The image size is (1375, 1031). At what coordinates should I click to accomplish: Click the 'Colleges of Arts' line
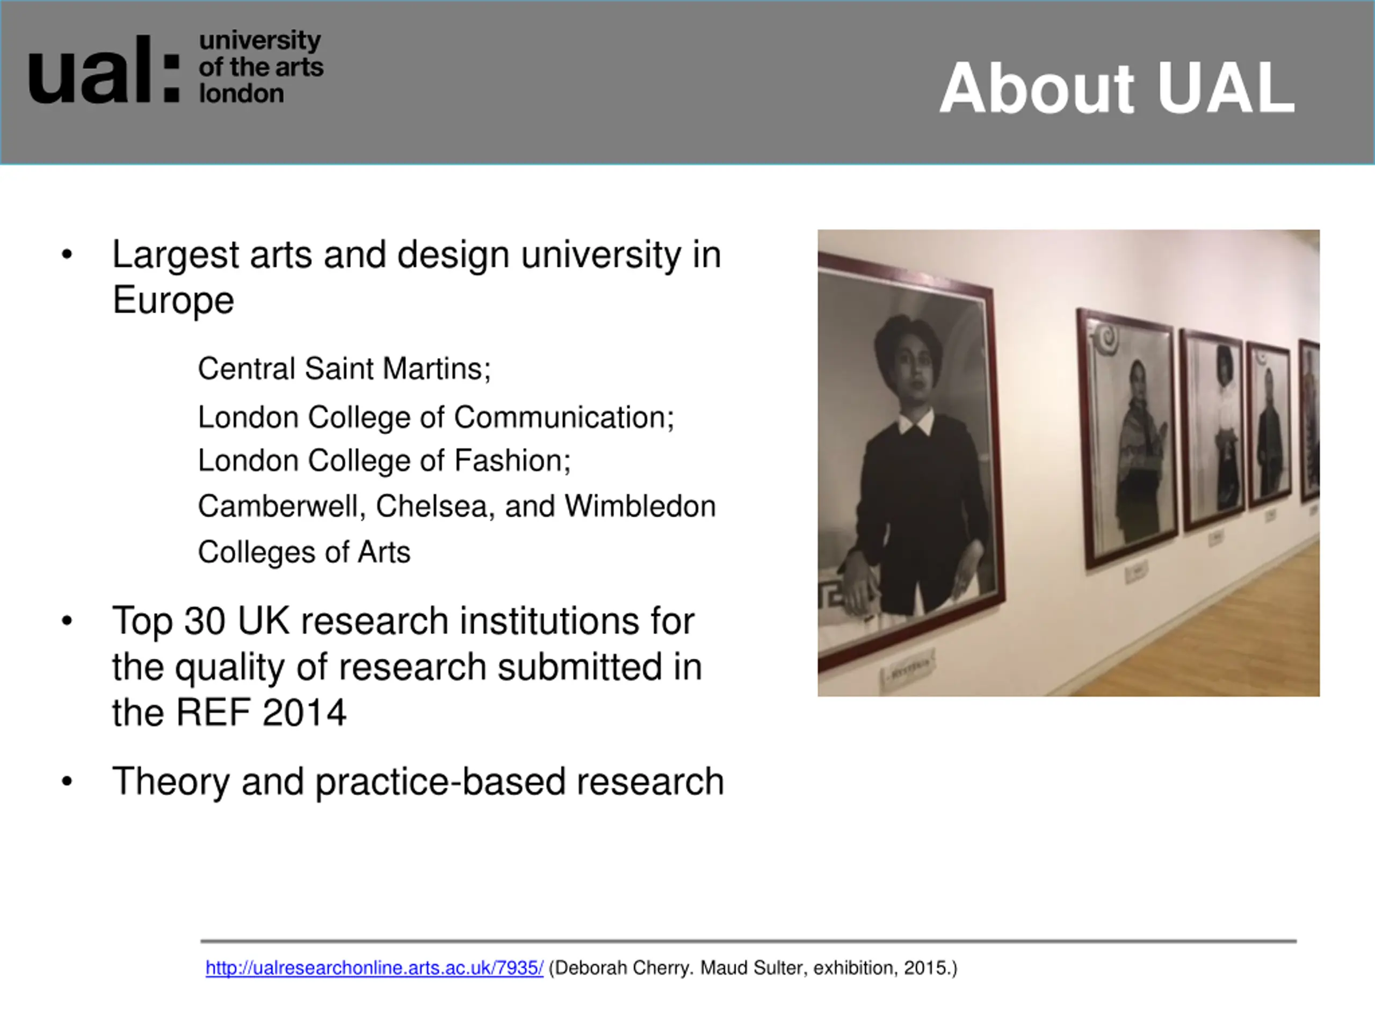click(x=304, y=552)
